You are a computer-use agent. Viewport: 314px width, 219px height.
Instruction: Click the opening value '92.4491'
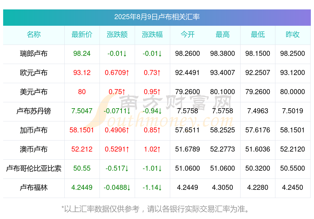click(x=187, y=73)
